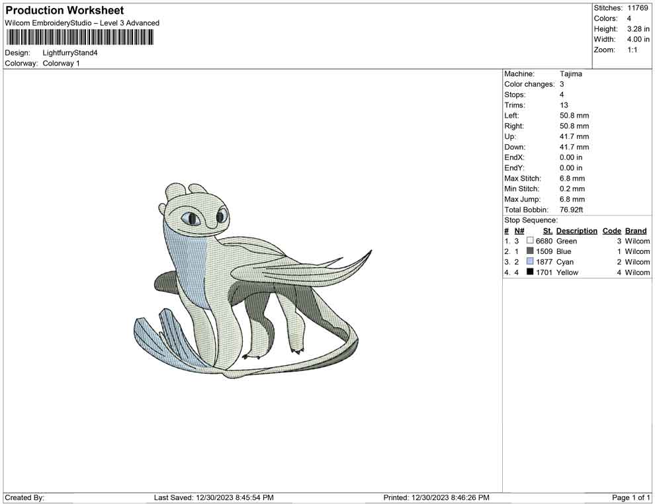This screenshot has width=655, height=504.
Task: Click the Min Stitch value '0.2 mm'
Action: 572,189
